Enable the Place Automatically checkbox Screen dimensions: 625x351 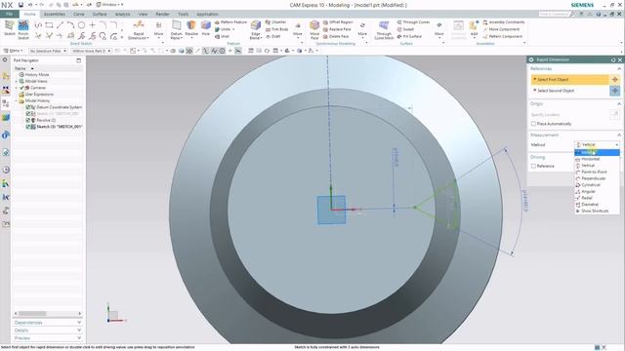coord(533,124)
